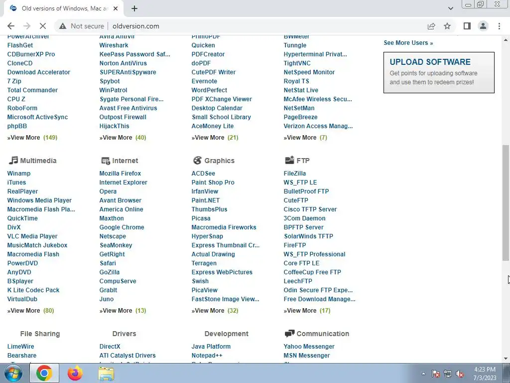Open File Explorer from the taskbar

point(106,374)
